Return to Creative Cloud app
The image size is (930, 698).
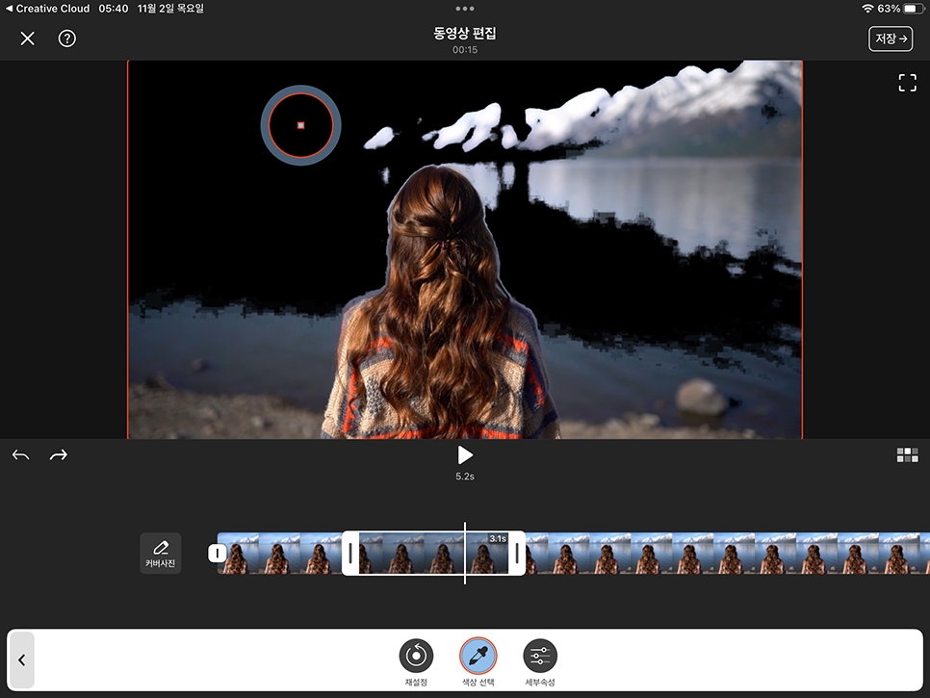tap(47, 9)
